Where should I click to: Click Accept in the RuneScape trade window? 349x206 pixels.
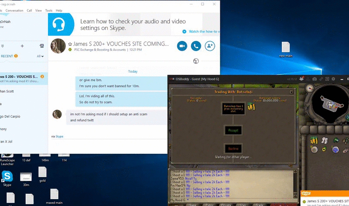coord(233,130)
